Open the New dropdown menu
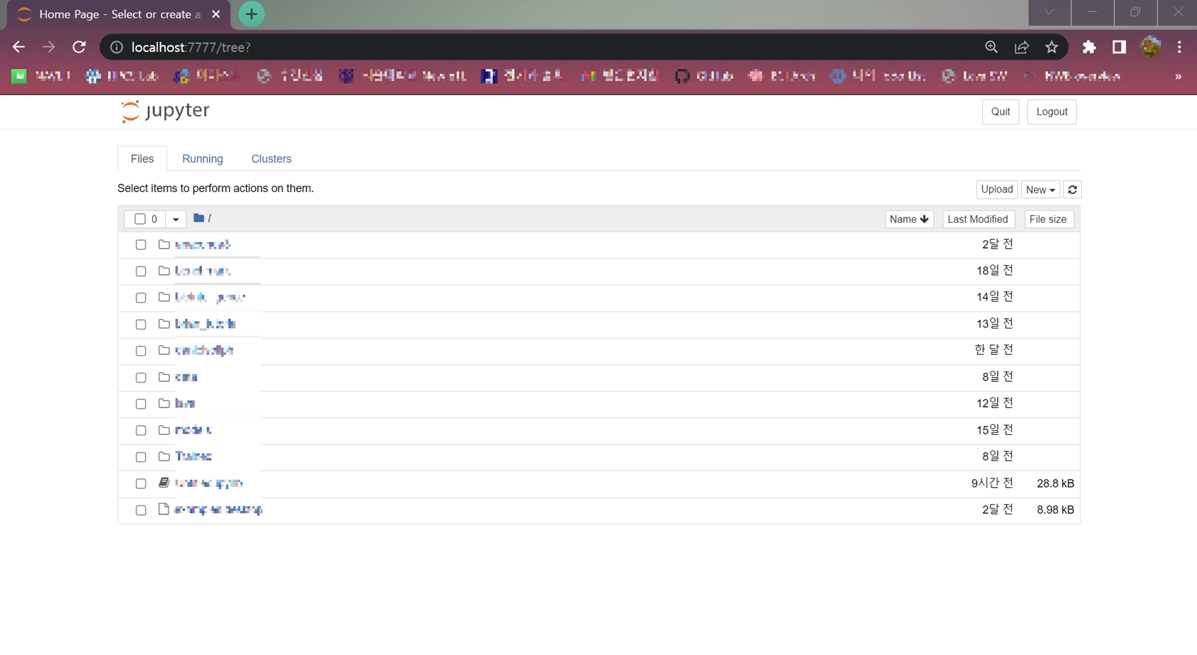1197x655 pixels. point(1040,190)
